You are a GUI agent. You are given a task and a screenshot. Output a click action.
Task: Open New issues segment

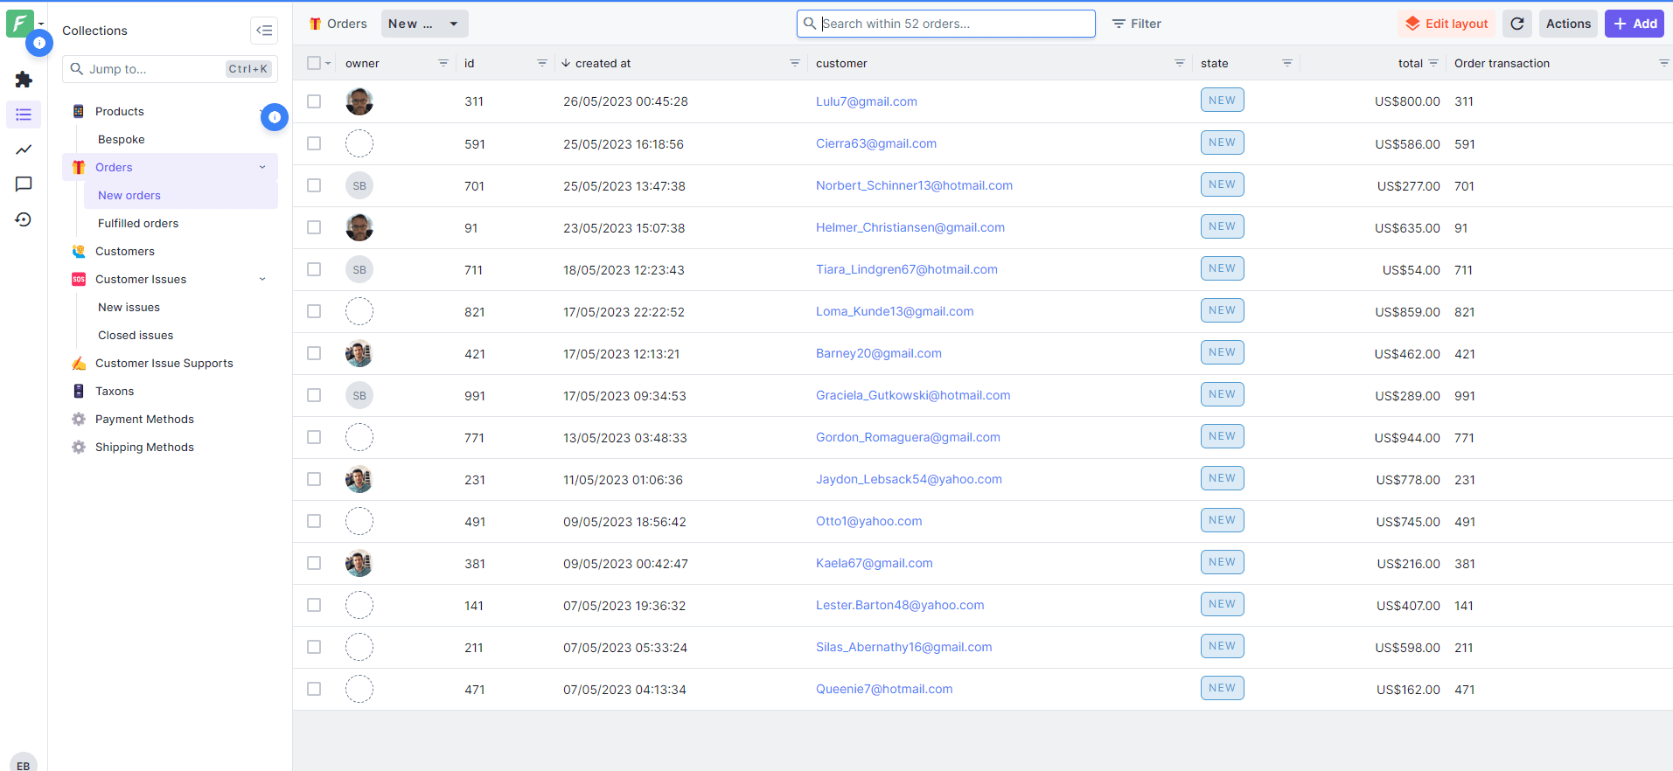click(x=129, y=307)
